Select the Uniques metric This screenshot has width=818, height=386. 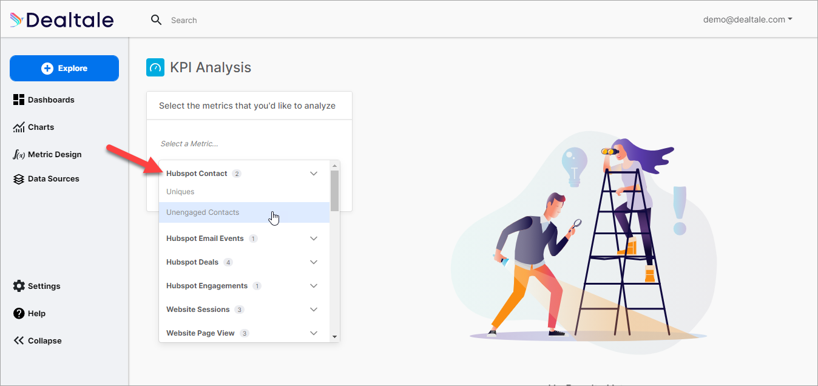(x=244, y=192)
